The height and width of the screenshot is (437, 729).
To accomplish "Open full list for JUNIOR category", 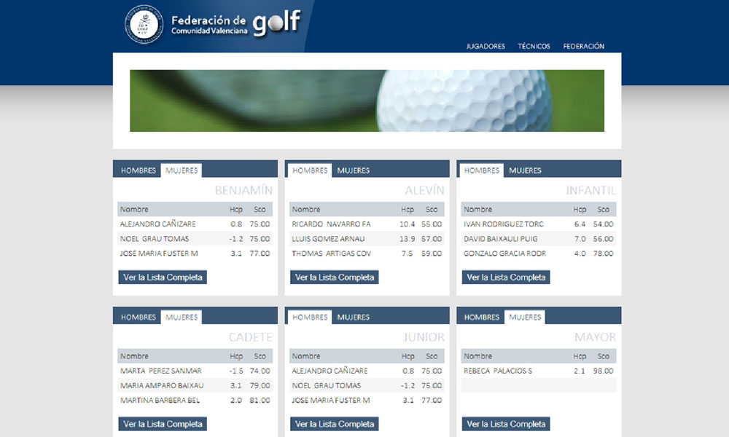I will coord(334,423).
